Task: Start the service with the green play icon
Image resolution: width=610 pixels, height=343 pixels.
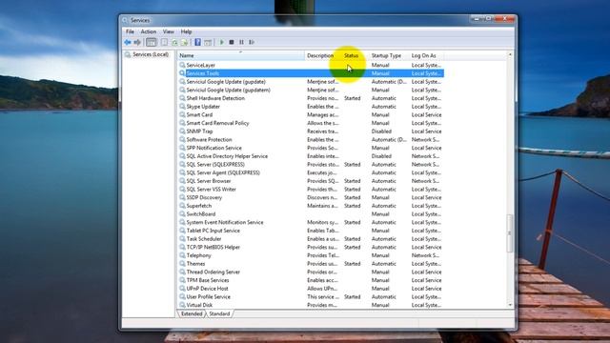Action: (x=222, y=42)
